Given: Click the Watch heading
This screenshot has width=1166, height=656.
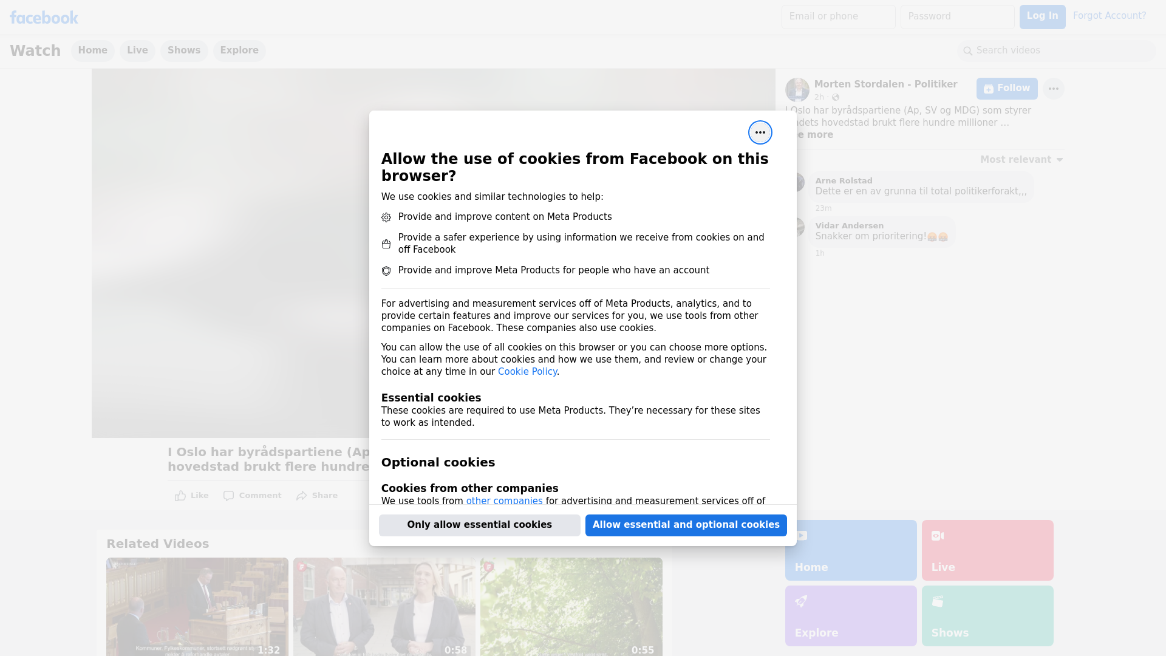Looking at the screenshot, I should (35, 50).
